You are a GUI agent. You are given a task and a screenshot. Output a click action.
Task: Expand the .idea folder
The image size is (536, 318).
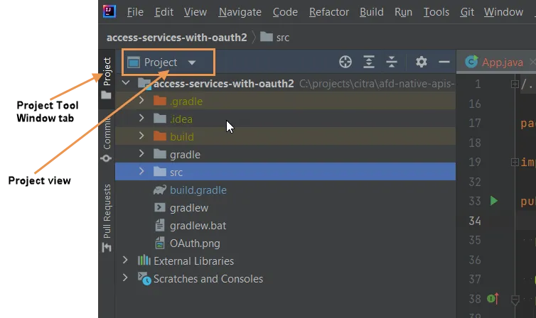point(141,118)
